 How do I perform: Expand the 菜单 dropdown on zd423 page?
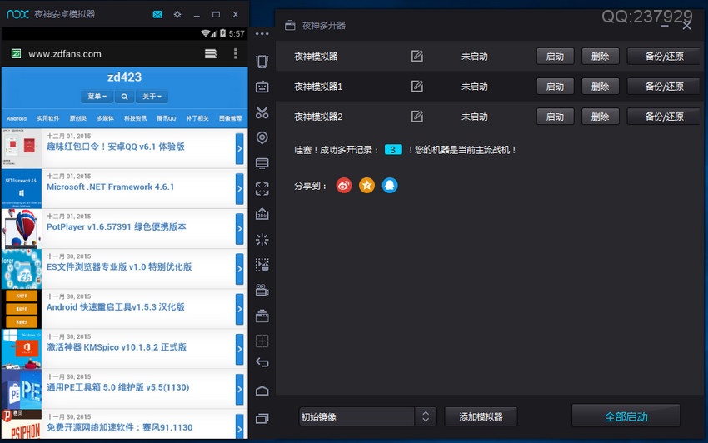click(97, 97)
